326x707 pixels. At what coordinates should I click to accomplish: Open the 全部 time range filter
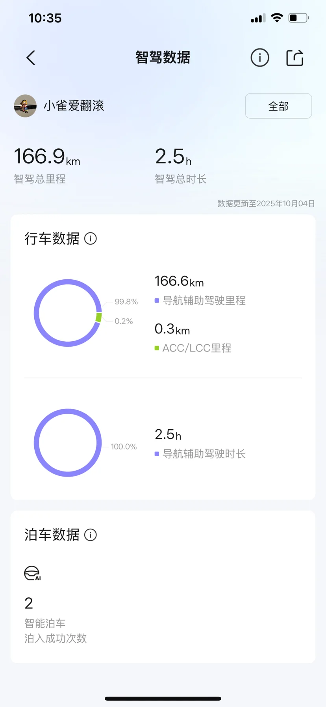click(278, 106)
